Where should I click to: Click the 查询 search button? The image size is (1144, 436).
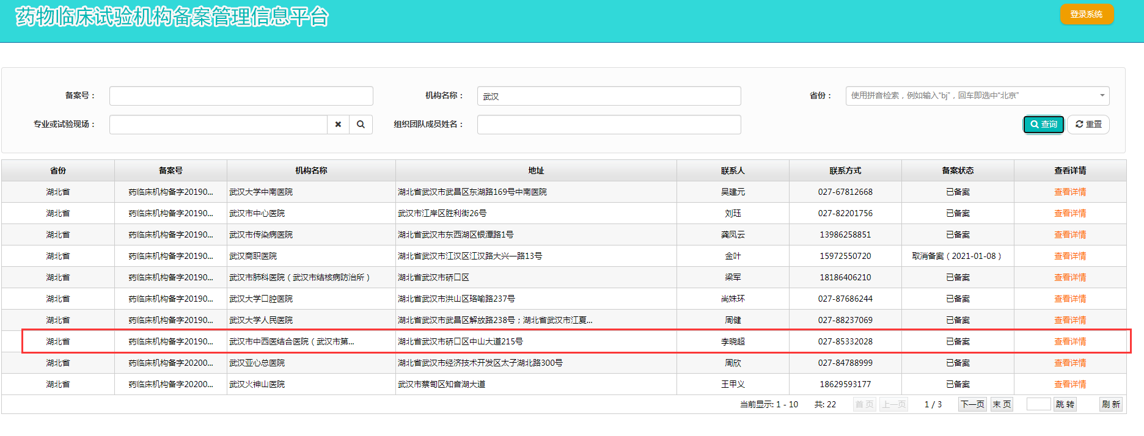pyautogui.click(x=1043, y=125)
